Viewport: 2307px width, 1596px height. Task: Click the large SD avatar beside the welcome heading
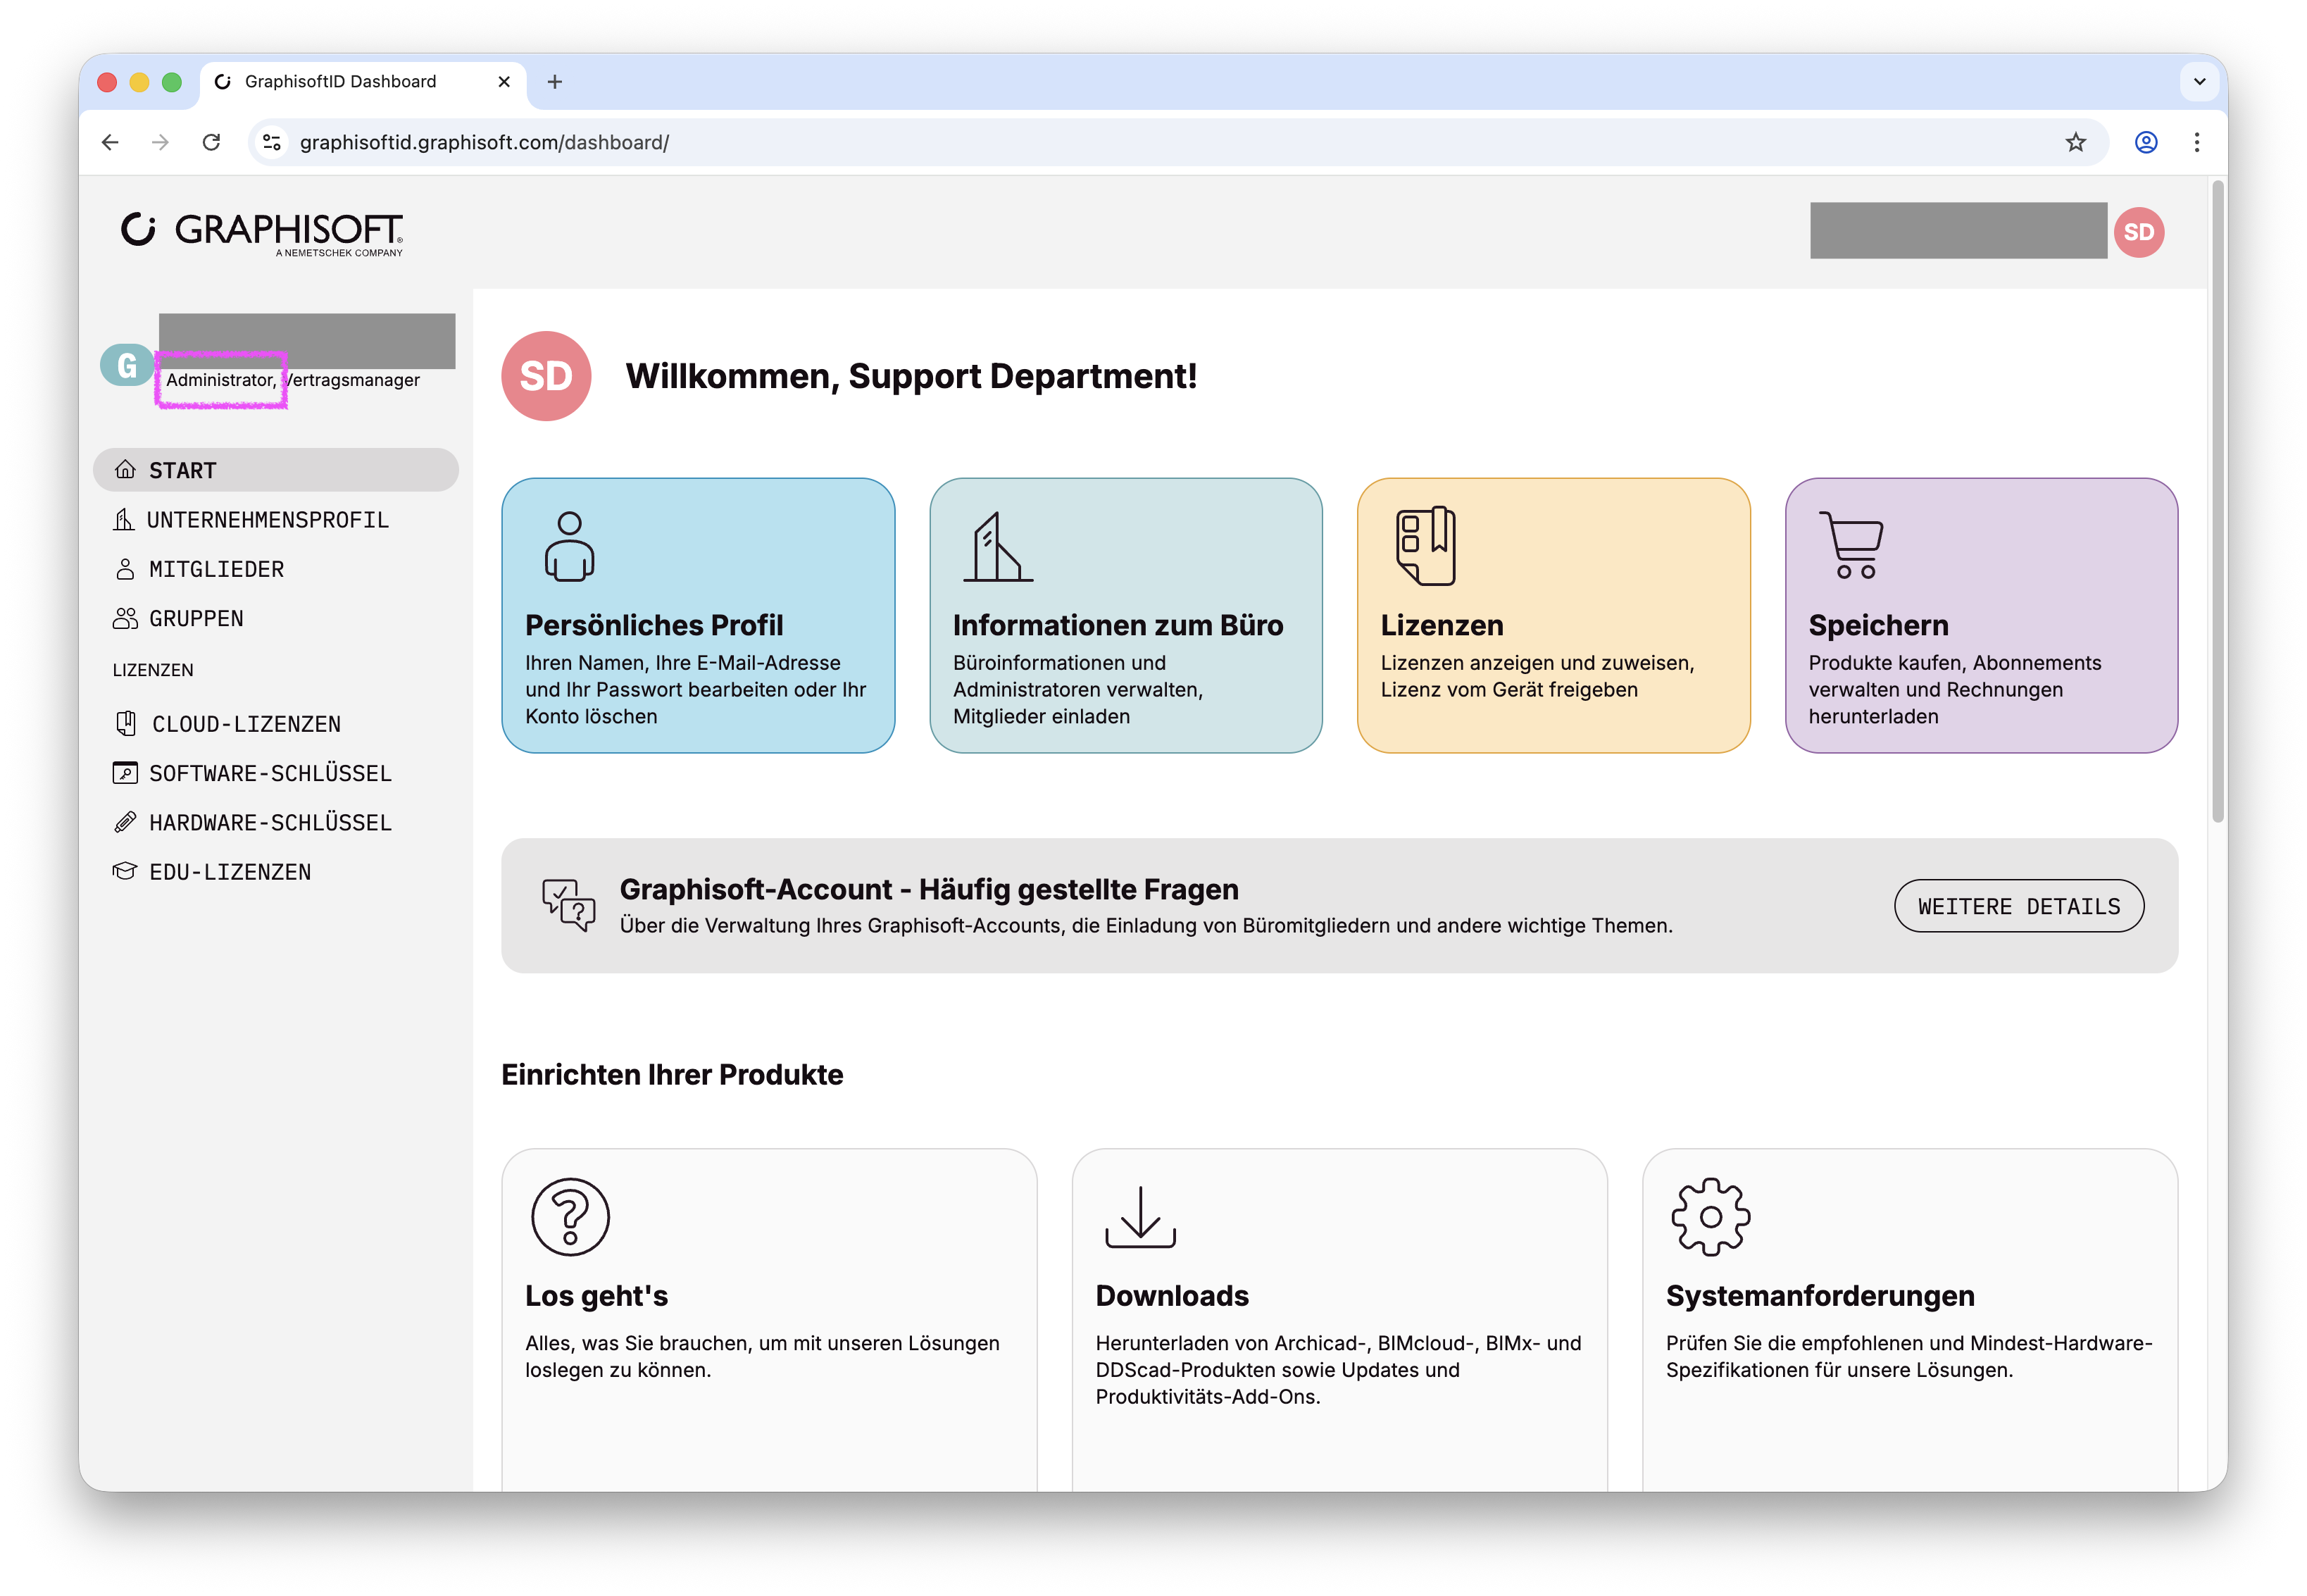[546, 376]
